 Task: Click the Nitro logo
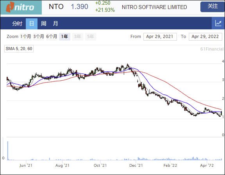[x=21, y=7]
